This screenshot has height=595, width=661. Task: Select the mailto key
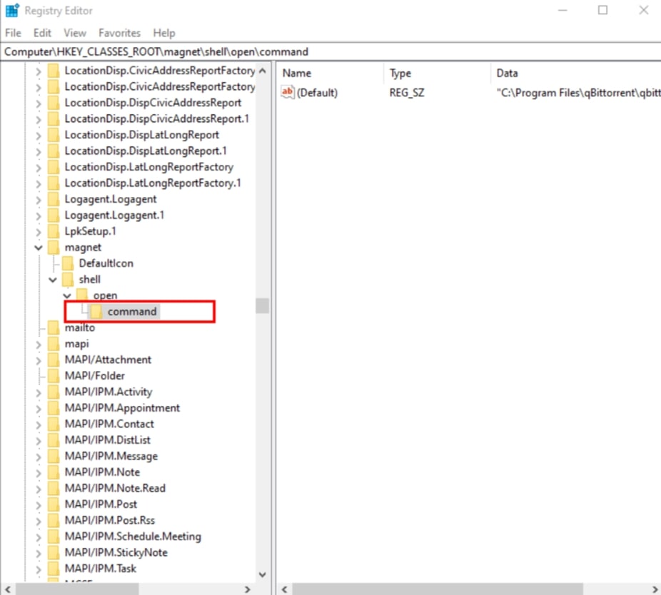pos(80,327)
